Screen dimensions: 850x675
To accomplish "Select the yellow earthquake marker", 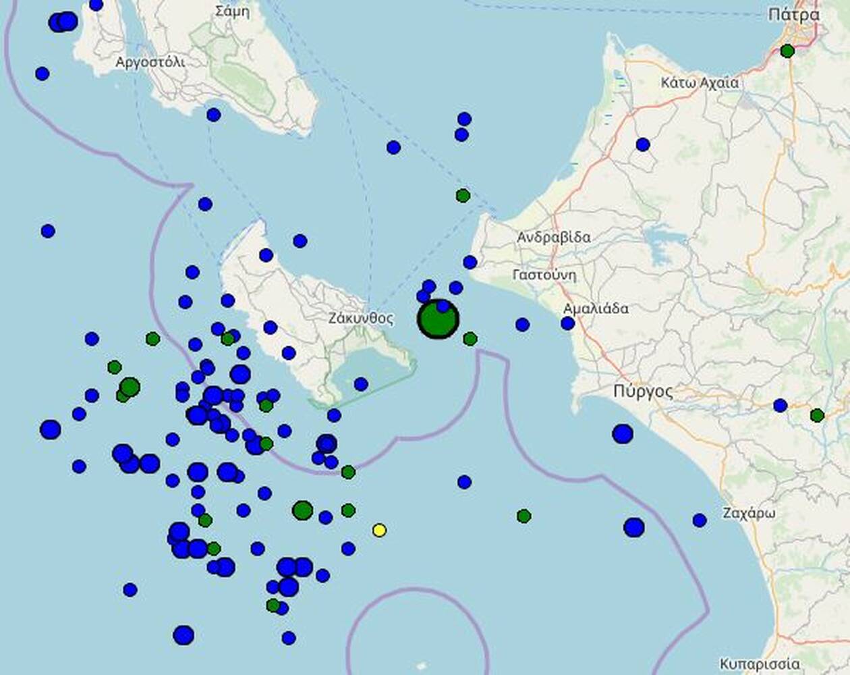I will click(379, 531).
